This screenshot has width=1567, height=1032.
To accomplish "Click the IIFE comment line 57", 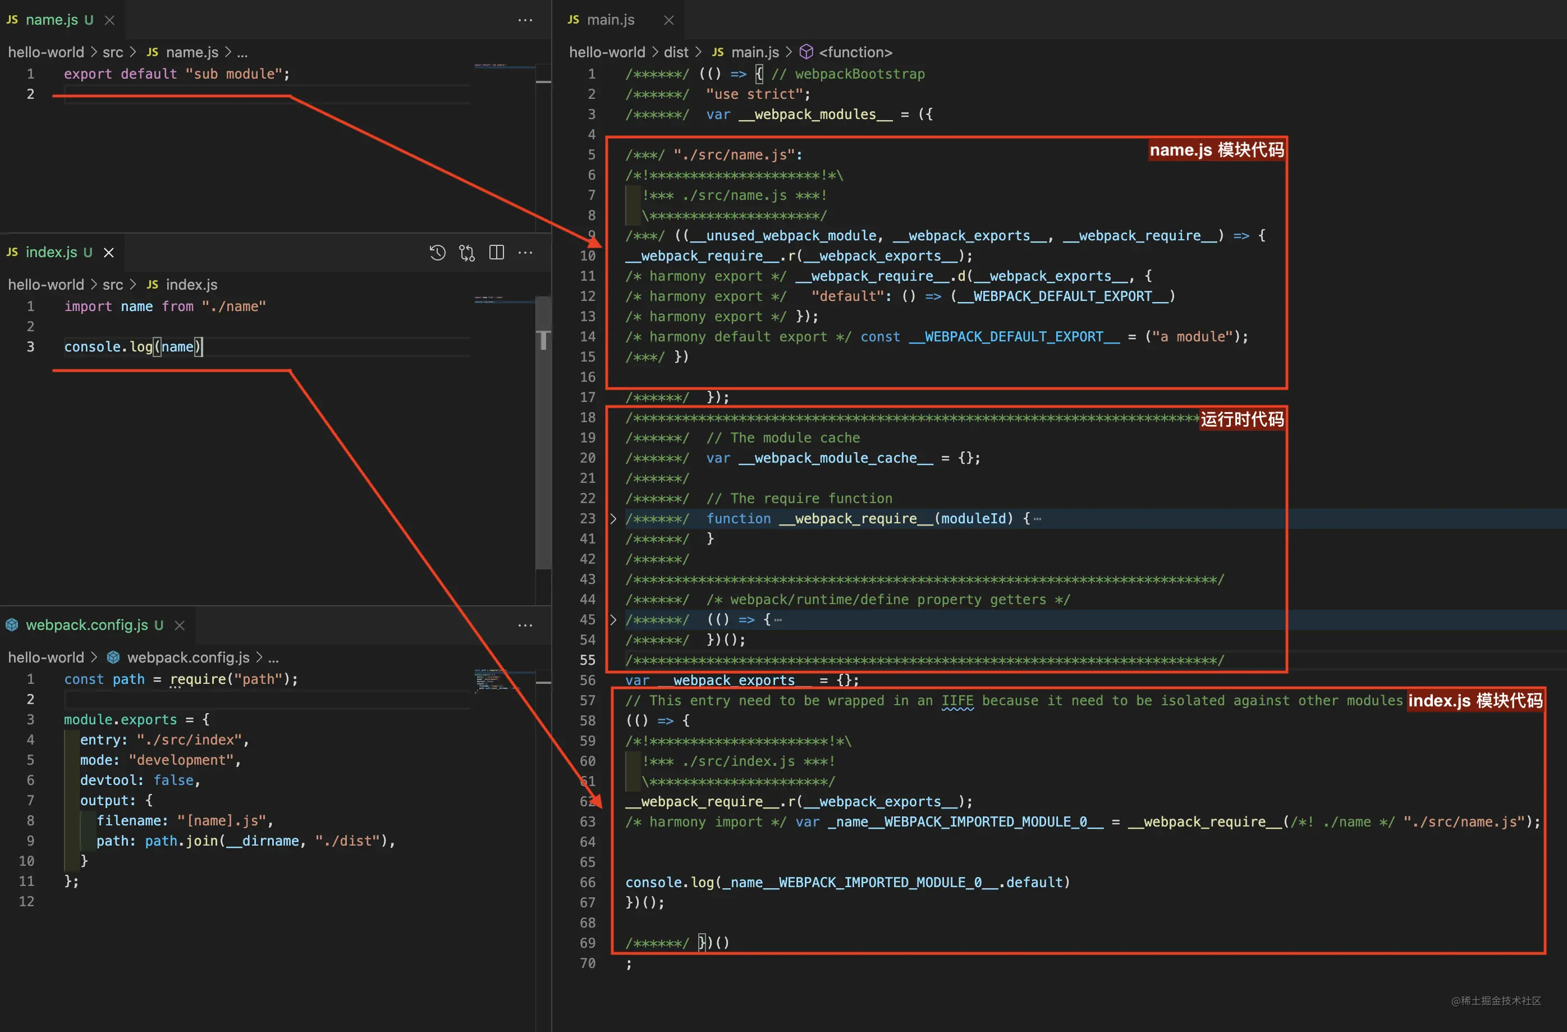I will tap(1014, 701).
